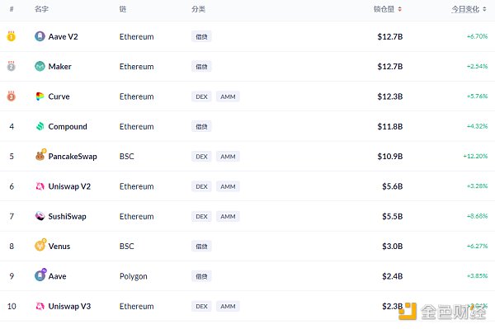Click the AMM tag in SushiSwap row
This screenshot has height=329, width=495.
pyautogui.click(x=228, y=216)
